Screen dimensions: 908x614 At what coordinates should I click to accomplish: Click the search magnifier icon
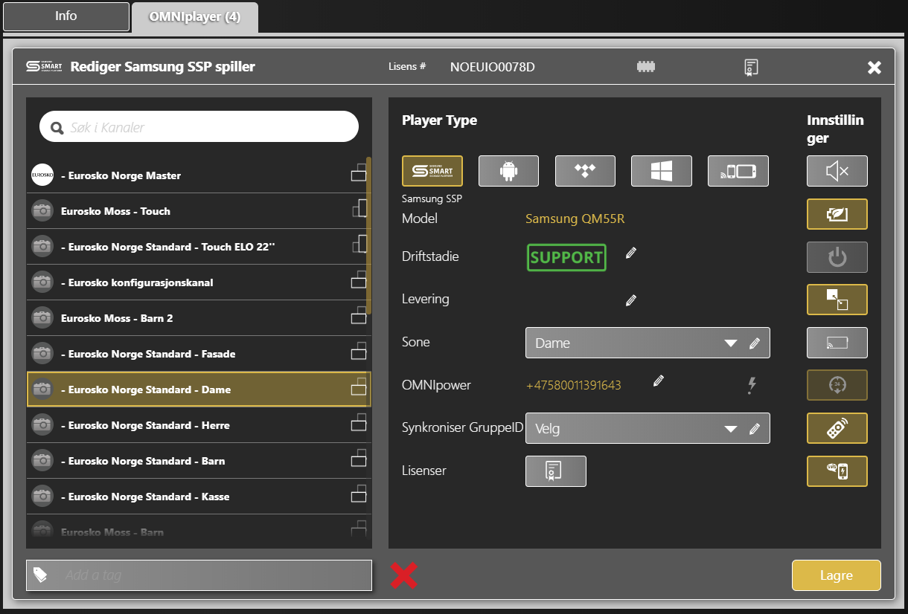pyautogui.click(x=57, y=128)
